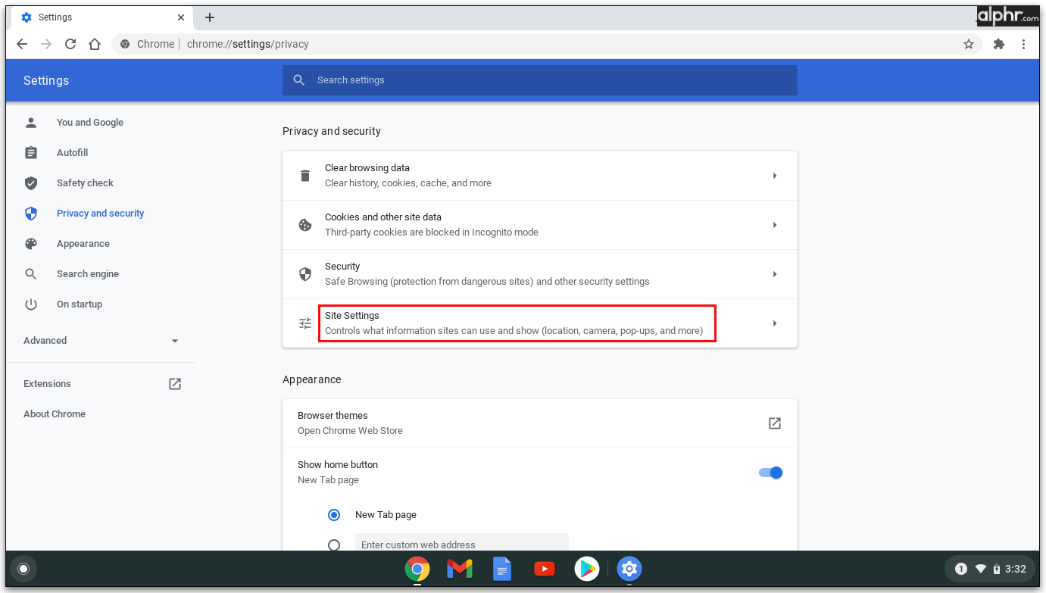Viewport: 1046px width, 593px height.
Task: Click the external-link icon next to Extensions
Action: tap(175, 384)
